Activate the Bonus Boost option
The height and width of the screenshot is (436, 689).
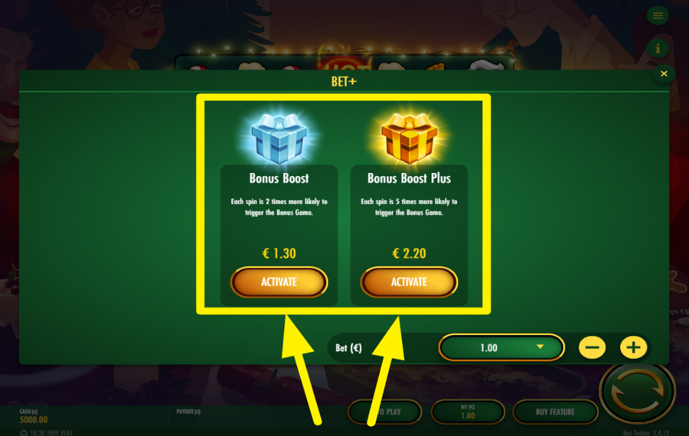point(279,282)
